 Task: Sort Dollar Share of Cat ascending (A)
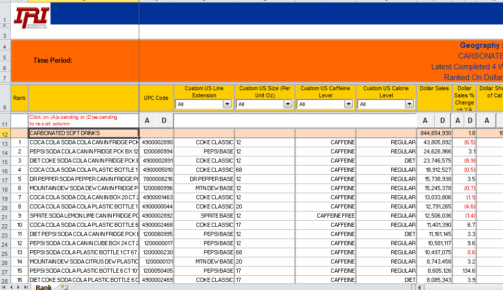[x=487, y=120]
